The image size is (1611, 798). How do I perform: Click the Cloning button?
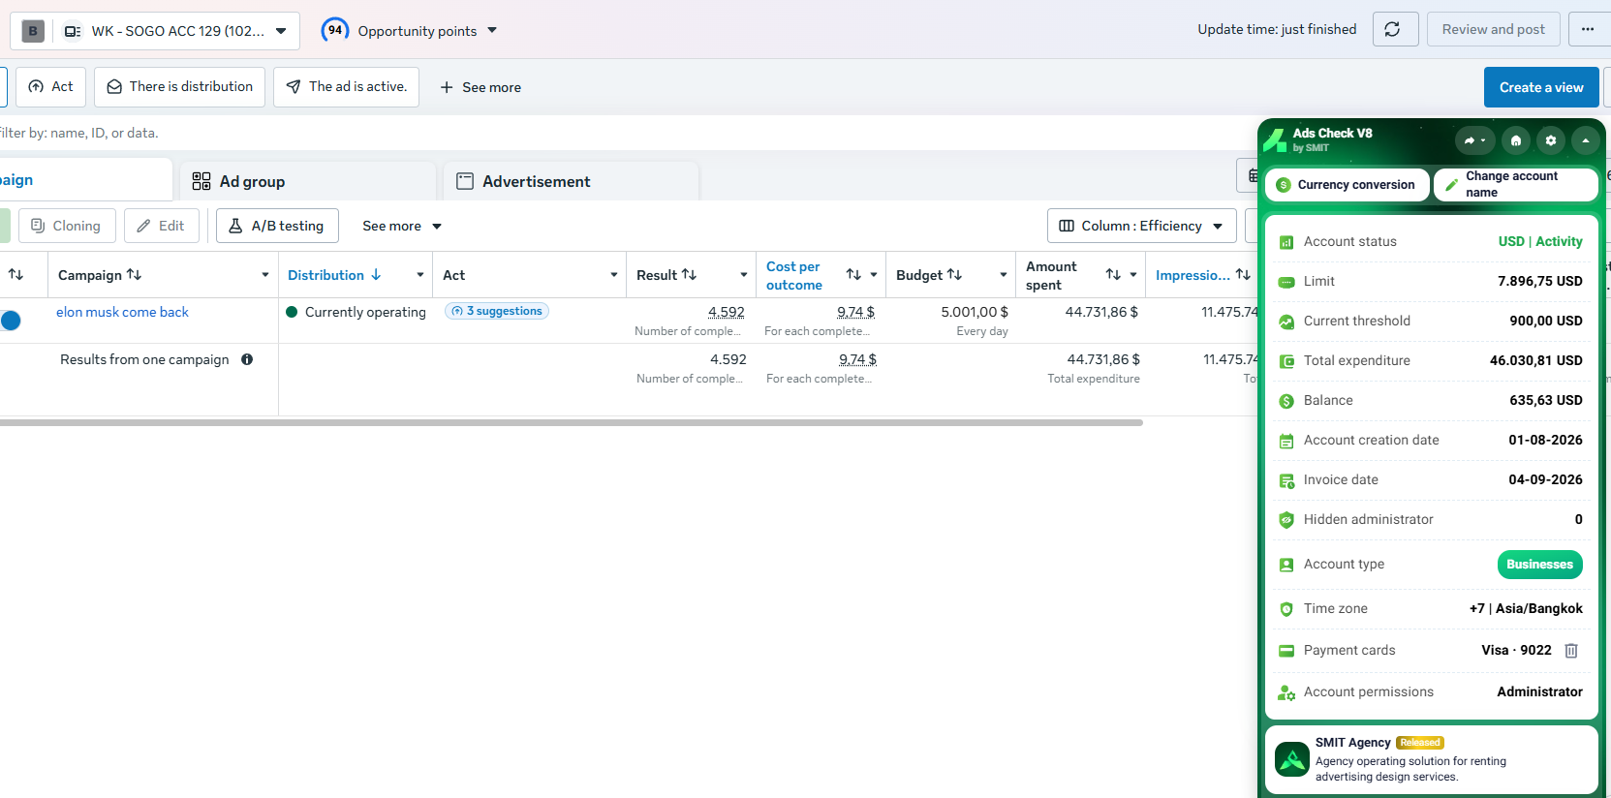coord(66,226)
